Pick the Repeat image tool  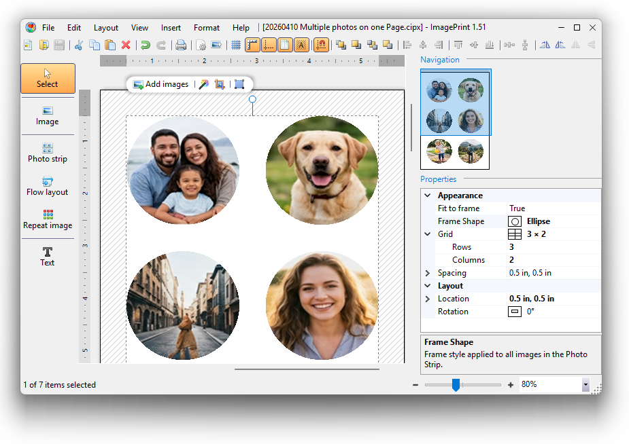point(48,219)
